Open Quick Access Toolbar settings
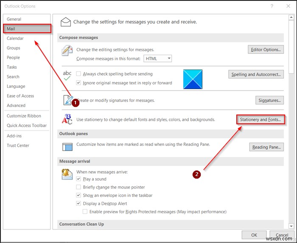The width and height of the screenshot is (297, 243). [27, 126]
